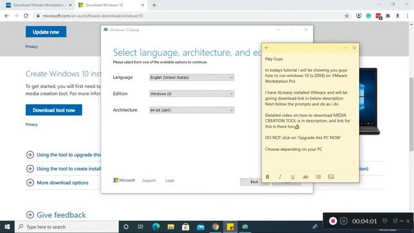Open Edition dropdown

click(x=191, y=94)
